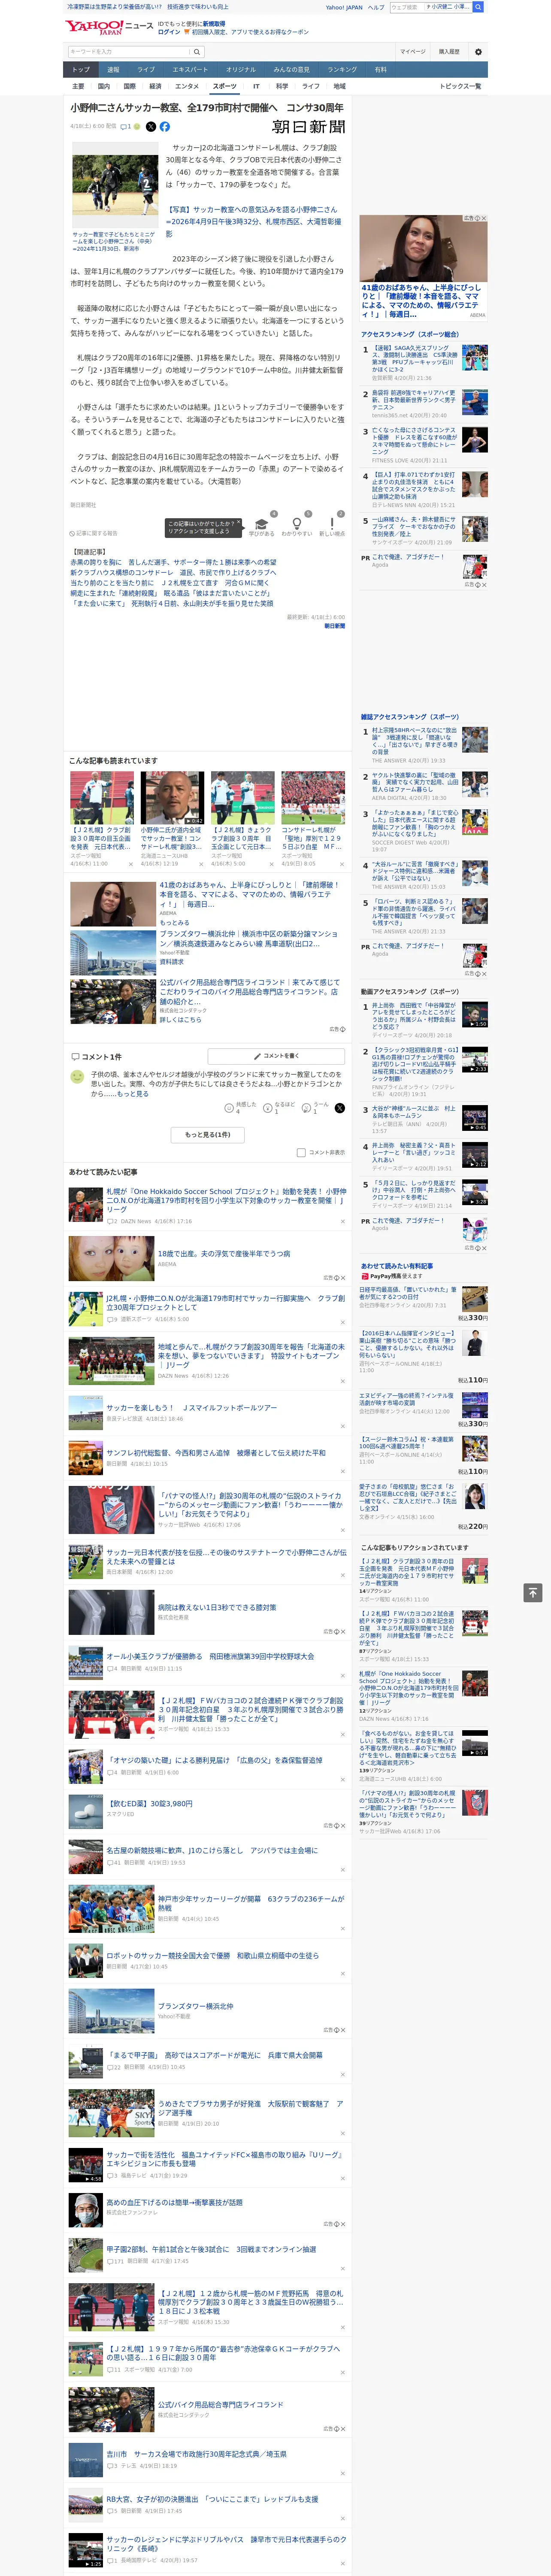
Task: Open the ヘルプ link in header
Action: click(376, 7)
